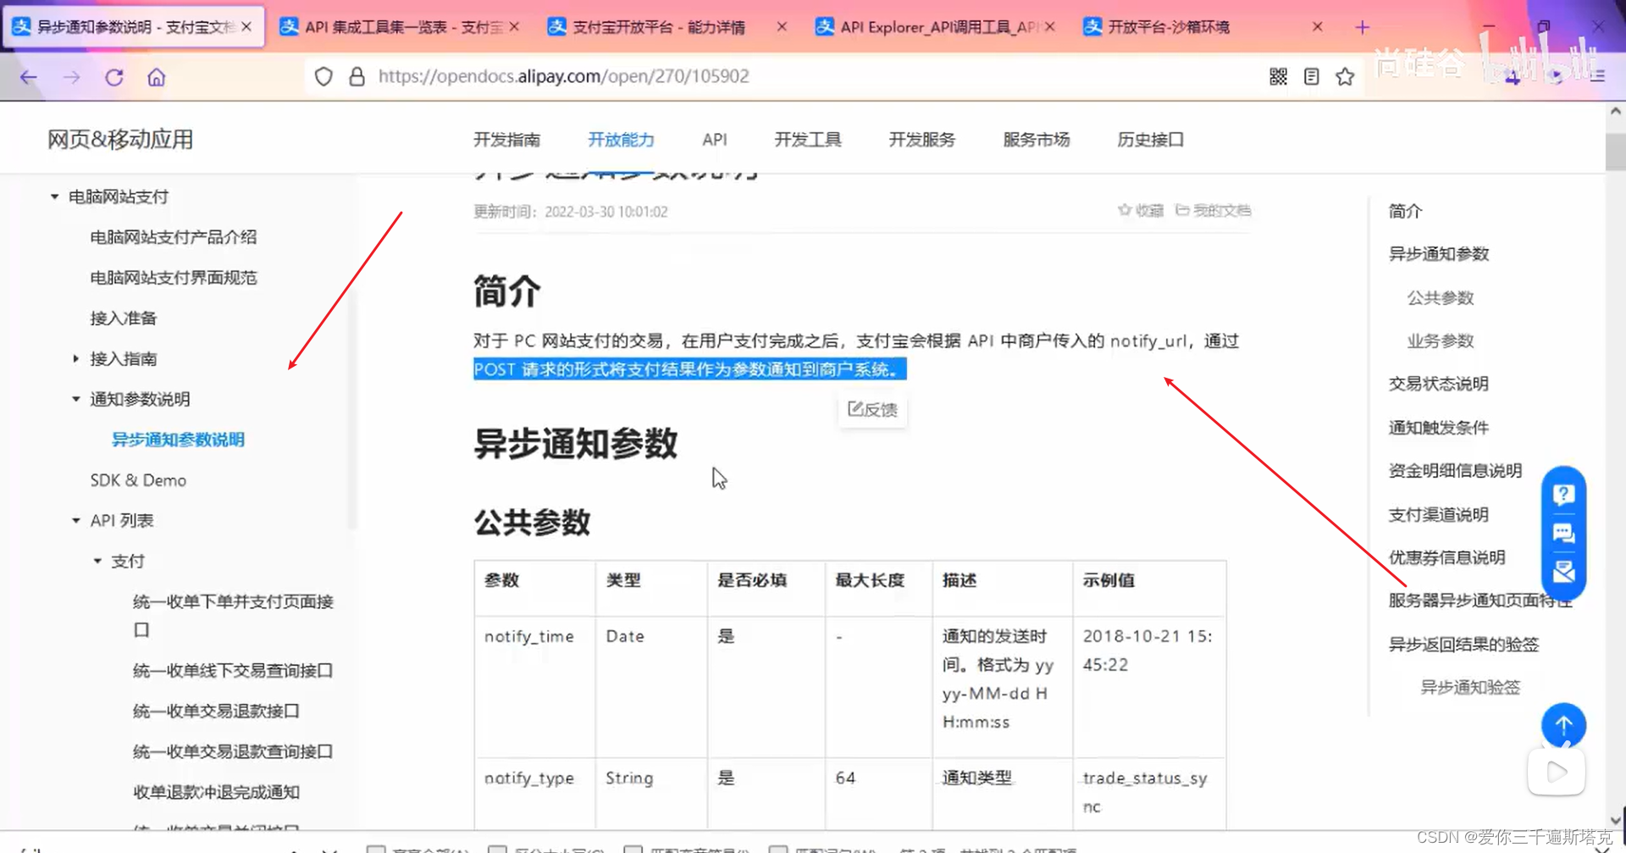Expand the 接入指南 tree node
Viewport: 1626px width, 853px height.
click(x=75, y=358)
